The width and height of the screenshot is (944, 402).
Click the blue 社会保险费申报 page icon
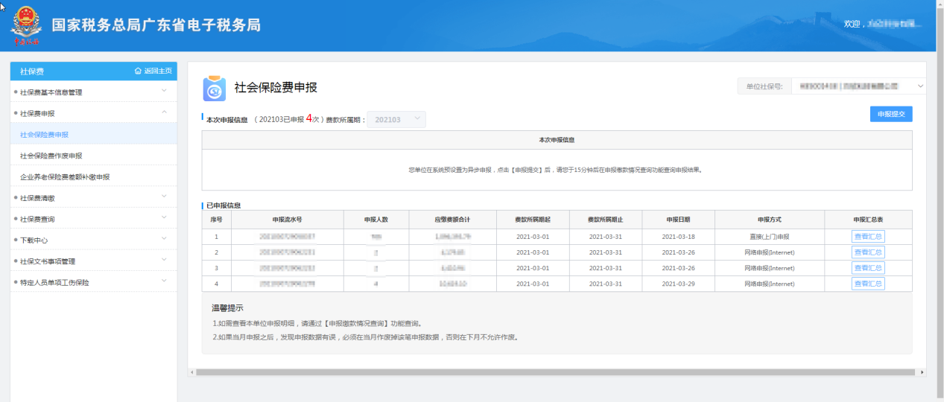tap(215, 89)
